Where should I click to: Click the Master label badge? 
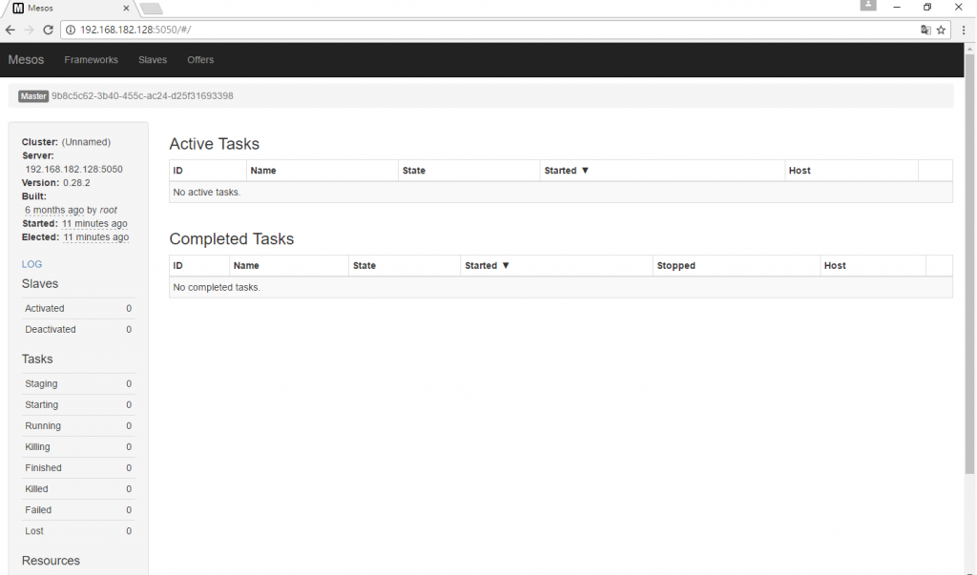click(33, 96)
